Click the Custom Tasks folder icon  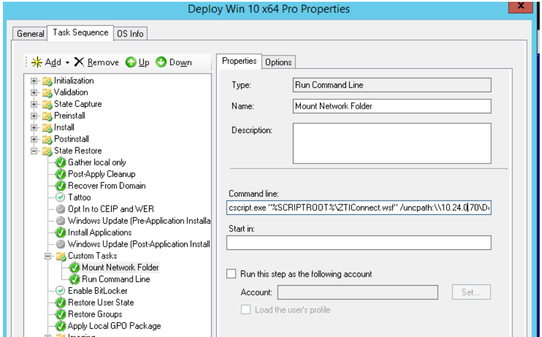click(x=61, y=256)
